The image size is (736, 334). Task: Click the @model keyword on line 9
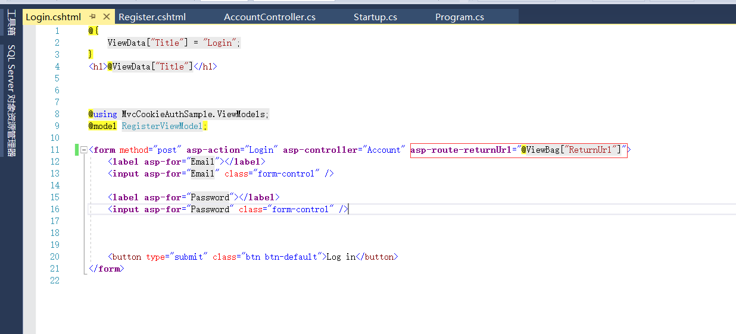103,126
